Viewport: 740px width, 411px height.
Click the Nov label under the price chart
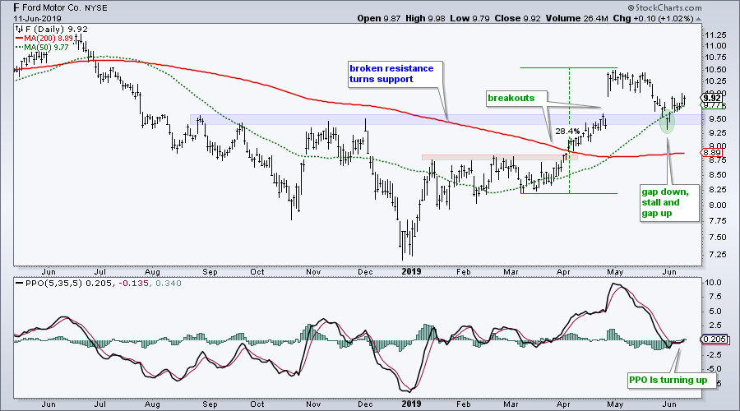tap(313, 272)
